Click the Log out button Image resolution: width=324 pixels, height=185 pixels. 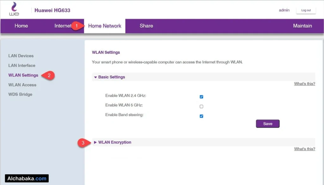(x=306, y=10)
